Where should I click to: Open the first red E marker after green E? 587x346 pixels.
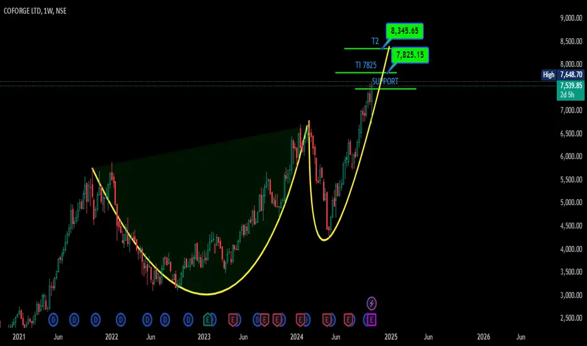click(x=233, y=320)
